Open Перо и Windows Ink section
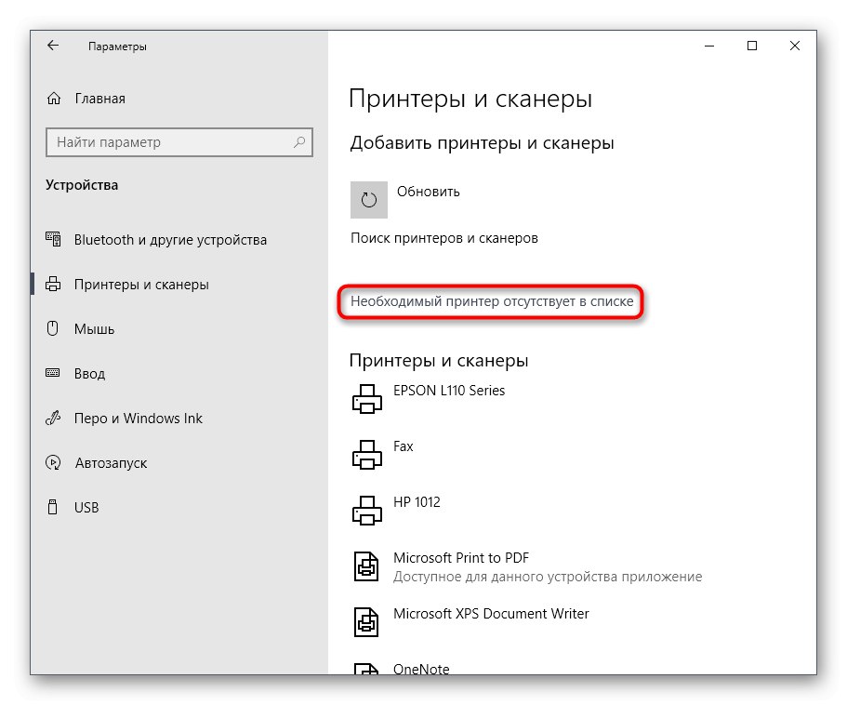Viewport: 847px width, 705px height. [x=138, y=419]
